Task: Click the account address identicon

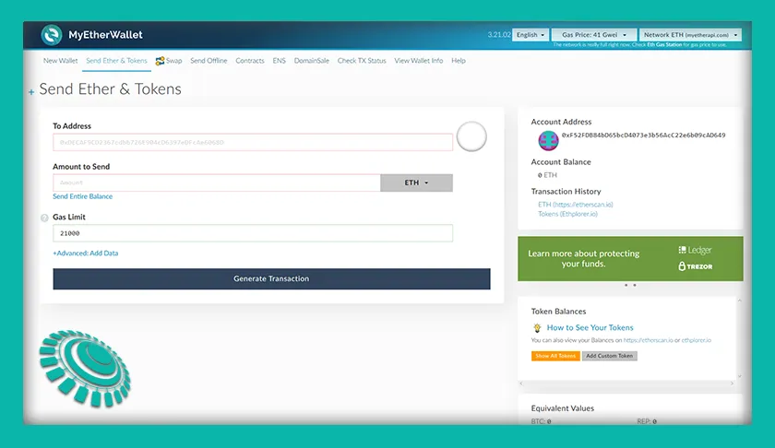Action: click(548, 140)
